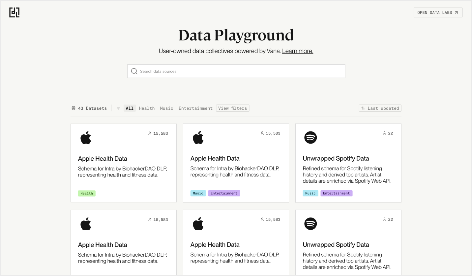Focus the Search data sources field
Viewport: 472px width, 276px height.
(x=236, y=71)
